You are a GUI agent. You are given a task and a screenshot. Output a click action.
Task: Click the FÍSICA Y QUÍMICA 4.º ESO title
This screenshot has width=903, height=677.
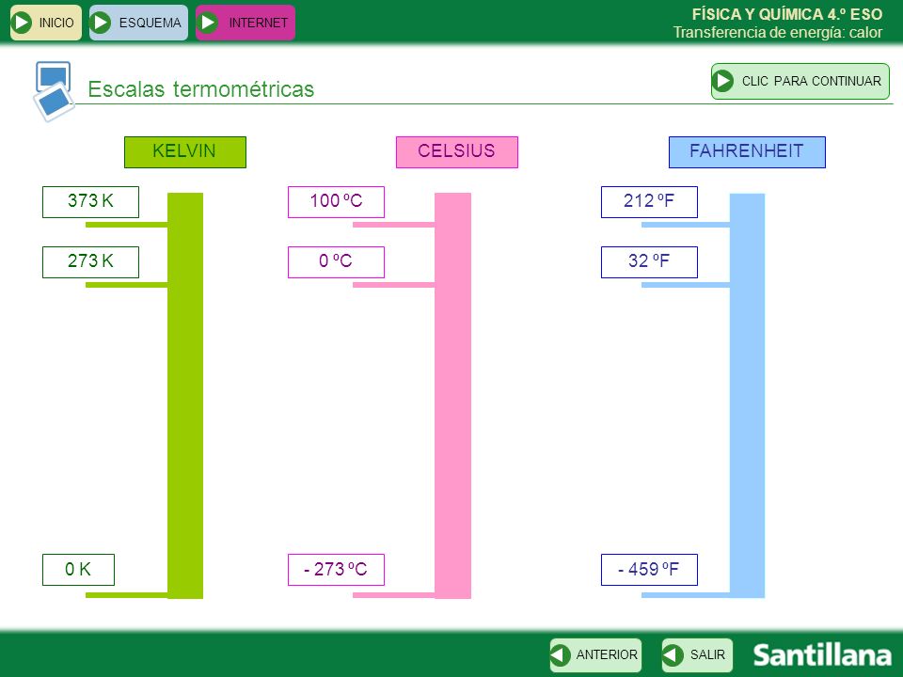click(x=786, y=14)
